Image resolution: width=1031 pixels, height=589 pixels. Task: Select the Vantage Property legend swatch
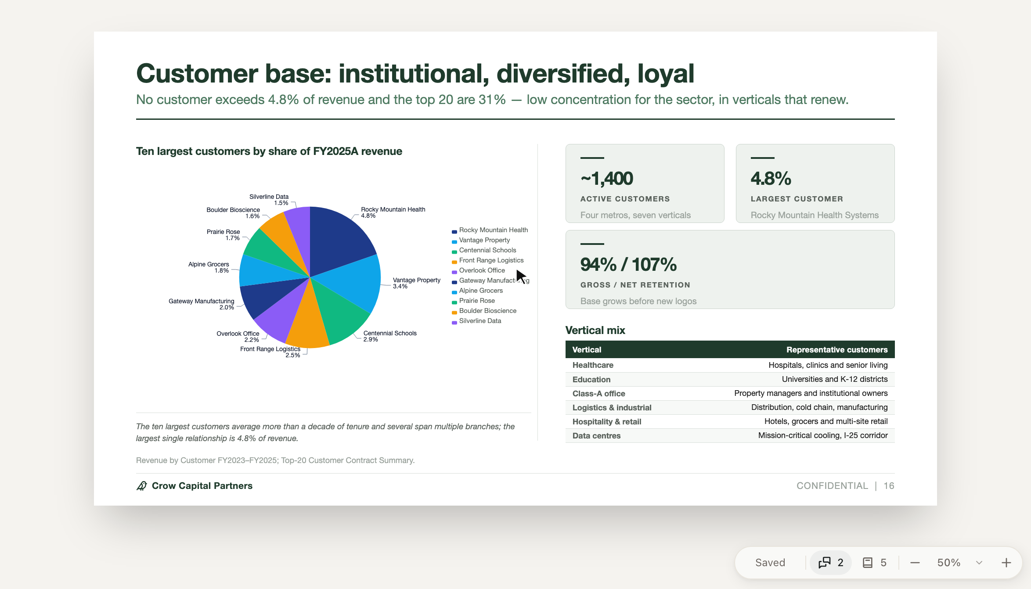pyautogui.click(x=454, y=241)
